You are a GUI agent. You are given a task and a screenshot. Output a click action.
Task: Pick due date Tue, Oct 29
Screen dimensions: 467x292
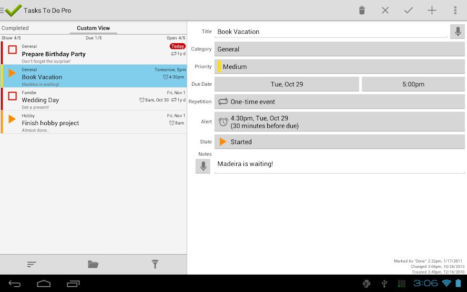pos(287,84)
